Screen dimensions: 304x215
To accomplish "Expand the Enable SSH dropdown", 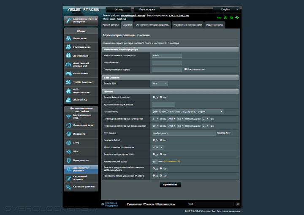I will 160,84.
